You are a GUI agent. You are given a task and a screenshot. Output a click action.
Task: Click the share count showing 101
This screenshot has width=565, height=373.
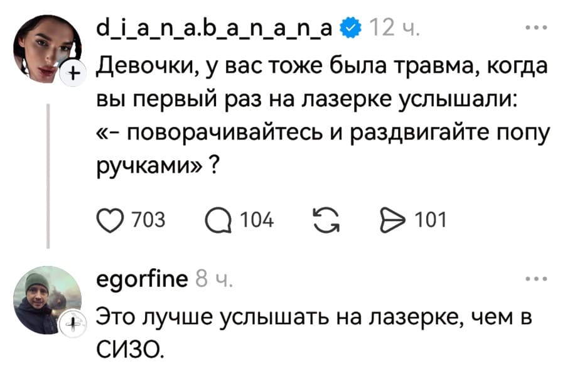(x=431, y=220)
